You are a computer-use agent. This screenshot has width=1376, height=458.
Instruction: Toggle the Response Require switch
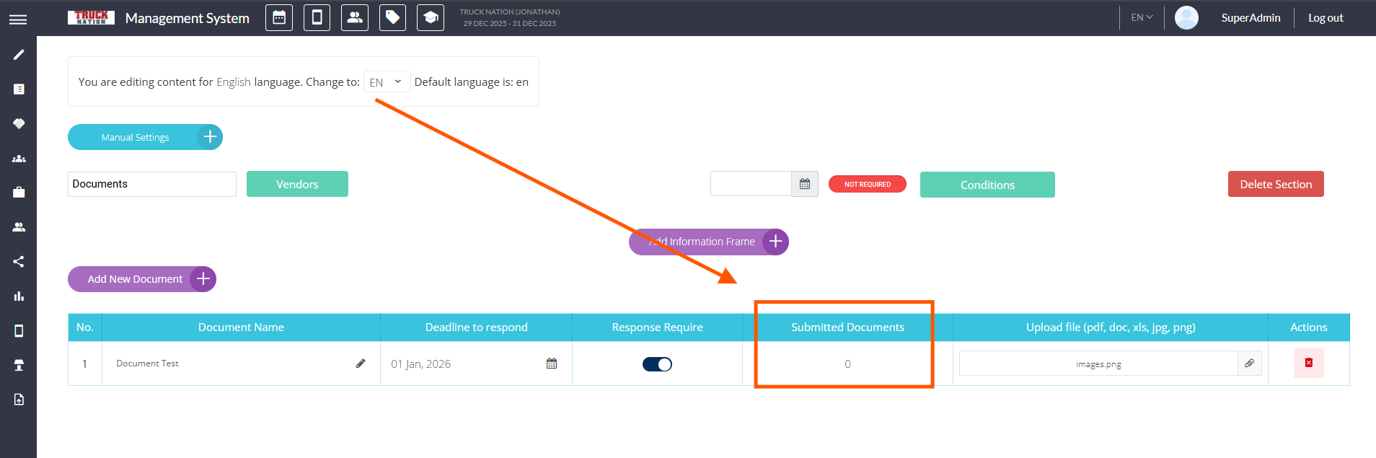(x=657, y=364)
